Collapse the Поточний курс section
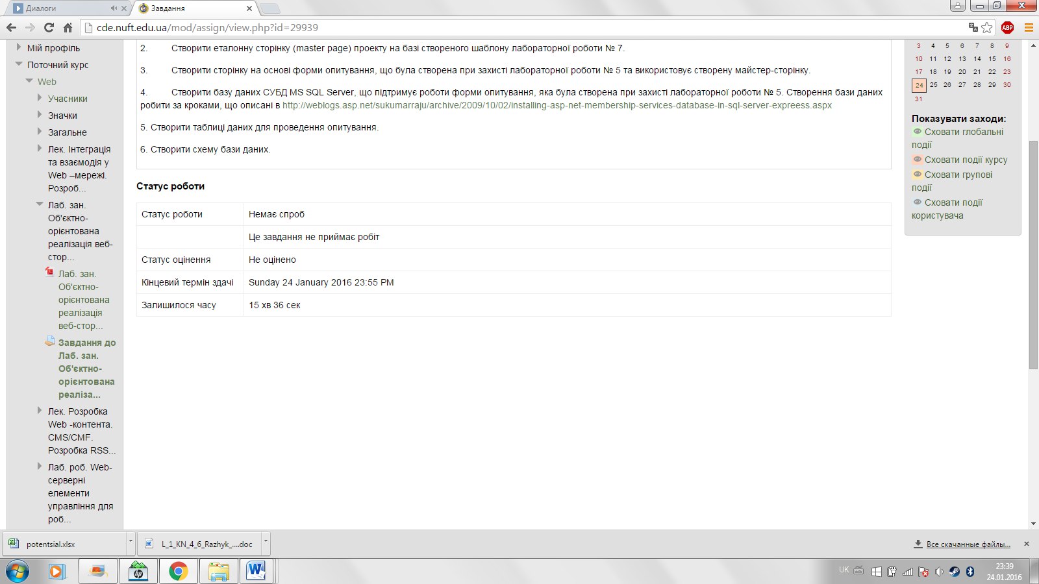1039x584 pixels. 19,64
